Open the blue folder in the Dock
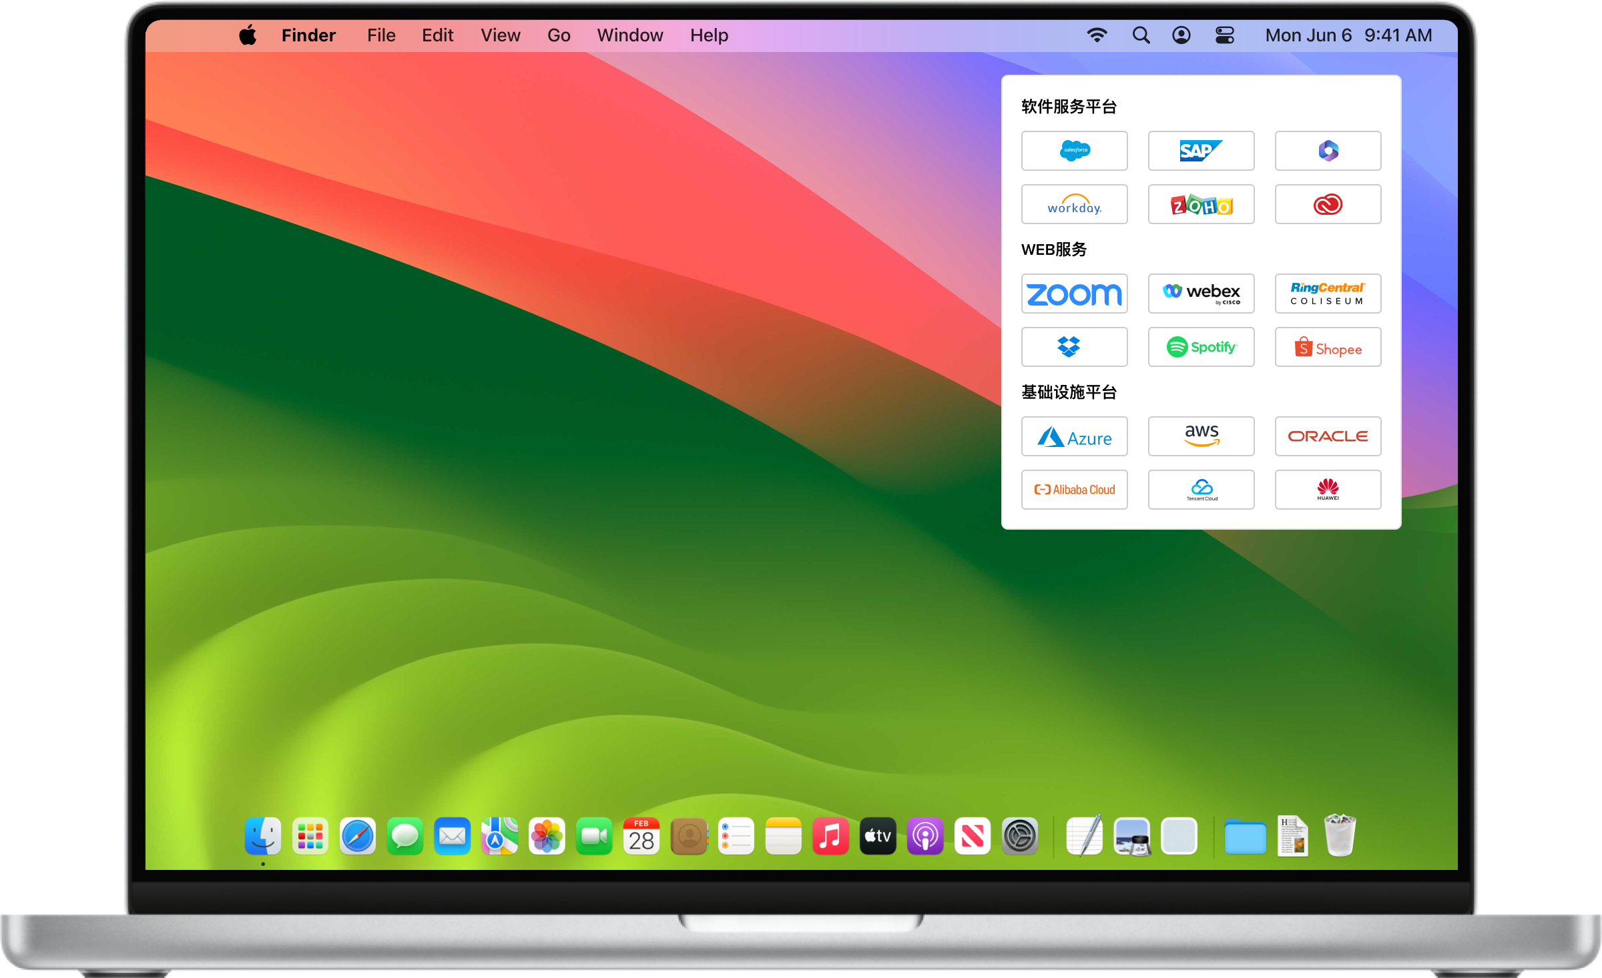Image resolution: width=1602 pixels, height=978 pixels. coord(1246,837)
